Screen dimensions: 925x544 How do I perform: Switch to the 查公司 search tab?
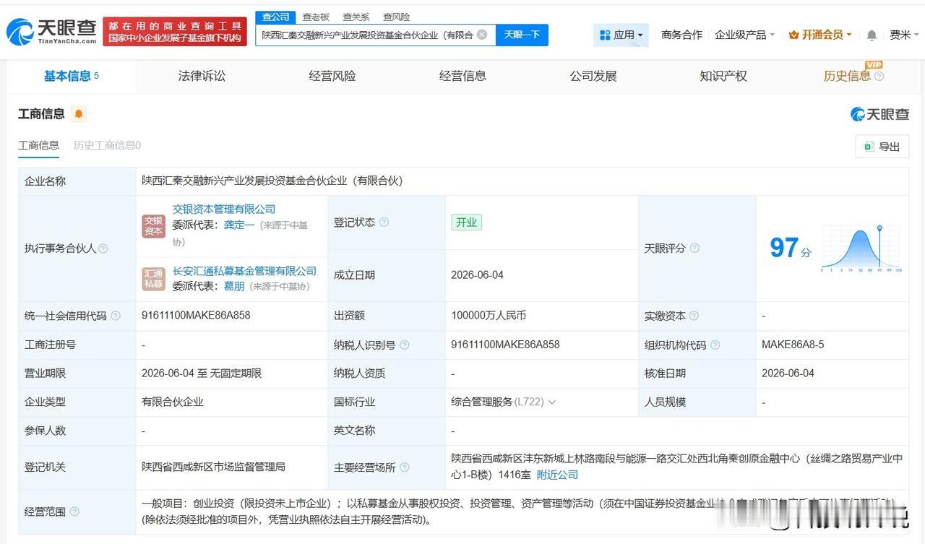(x=275, y=17)
